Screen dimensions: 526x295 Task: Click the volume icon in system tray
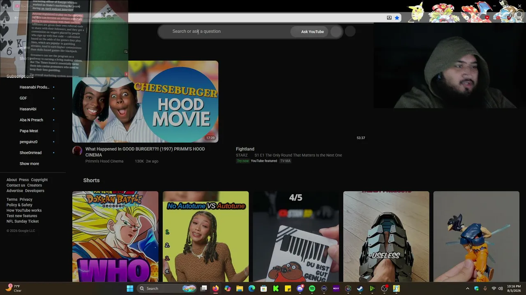pyautogui.click(x=501, y=288)
